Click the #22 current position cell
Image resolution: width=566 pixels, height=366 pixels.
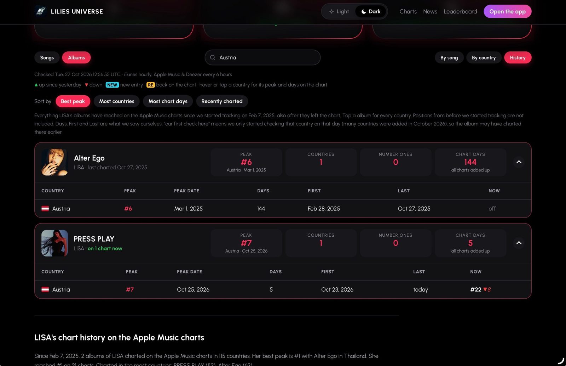click(476, 289)
